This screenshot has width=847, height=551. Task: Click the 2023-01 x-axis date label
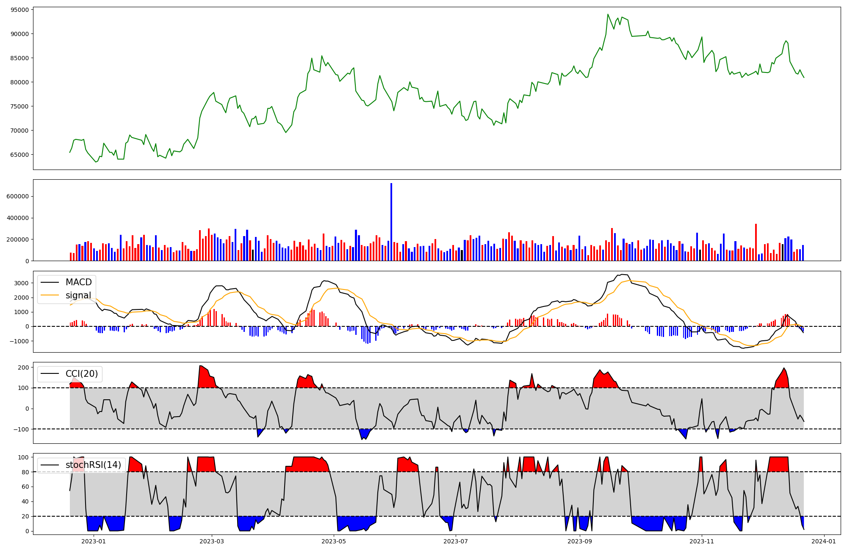tap(93, 541)
